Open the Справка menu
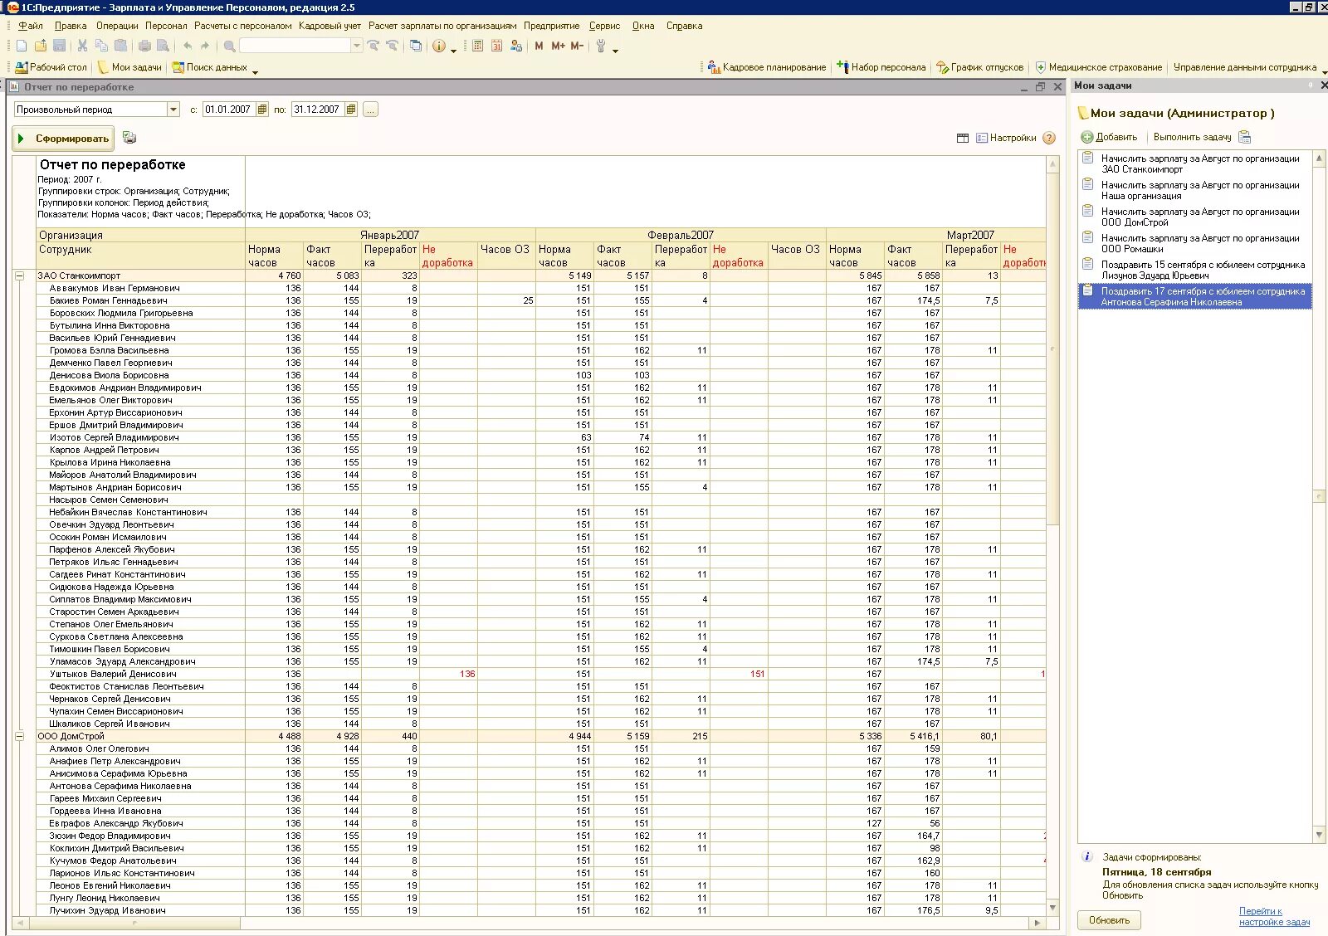Viewport: 1328px width, 936px height. pyautogui.click(x=684, y=26)
